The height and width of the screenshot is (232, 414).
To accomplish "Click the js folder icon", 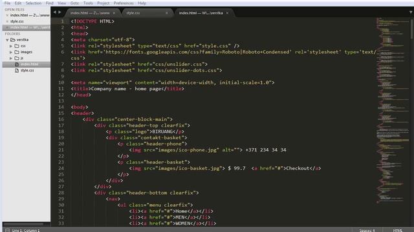I will pos(17,58).
